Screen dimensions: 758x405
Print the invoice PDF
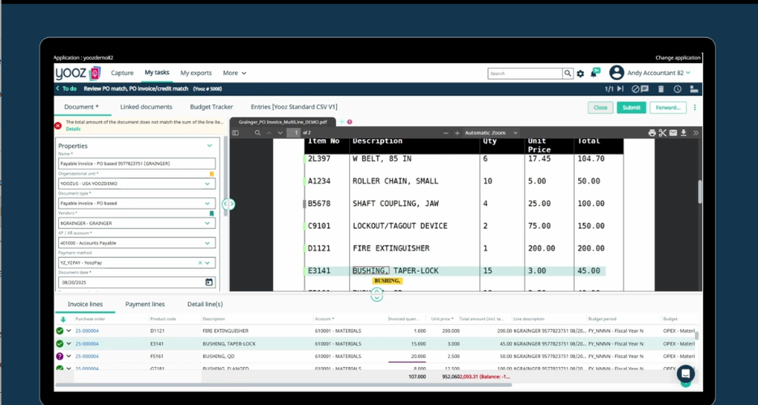(x=652, y=133)
